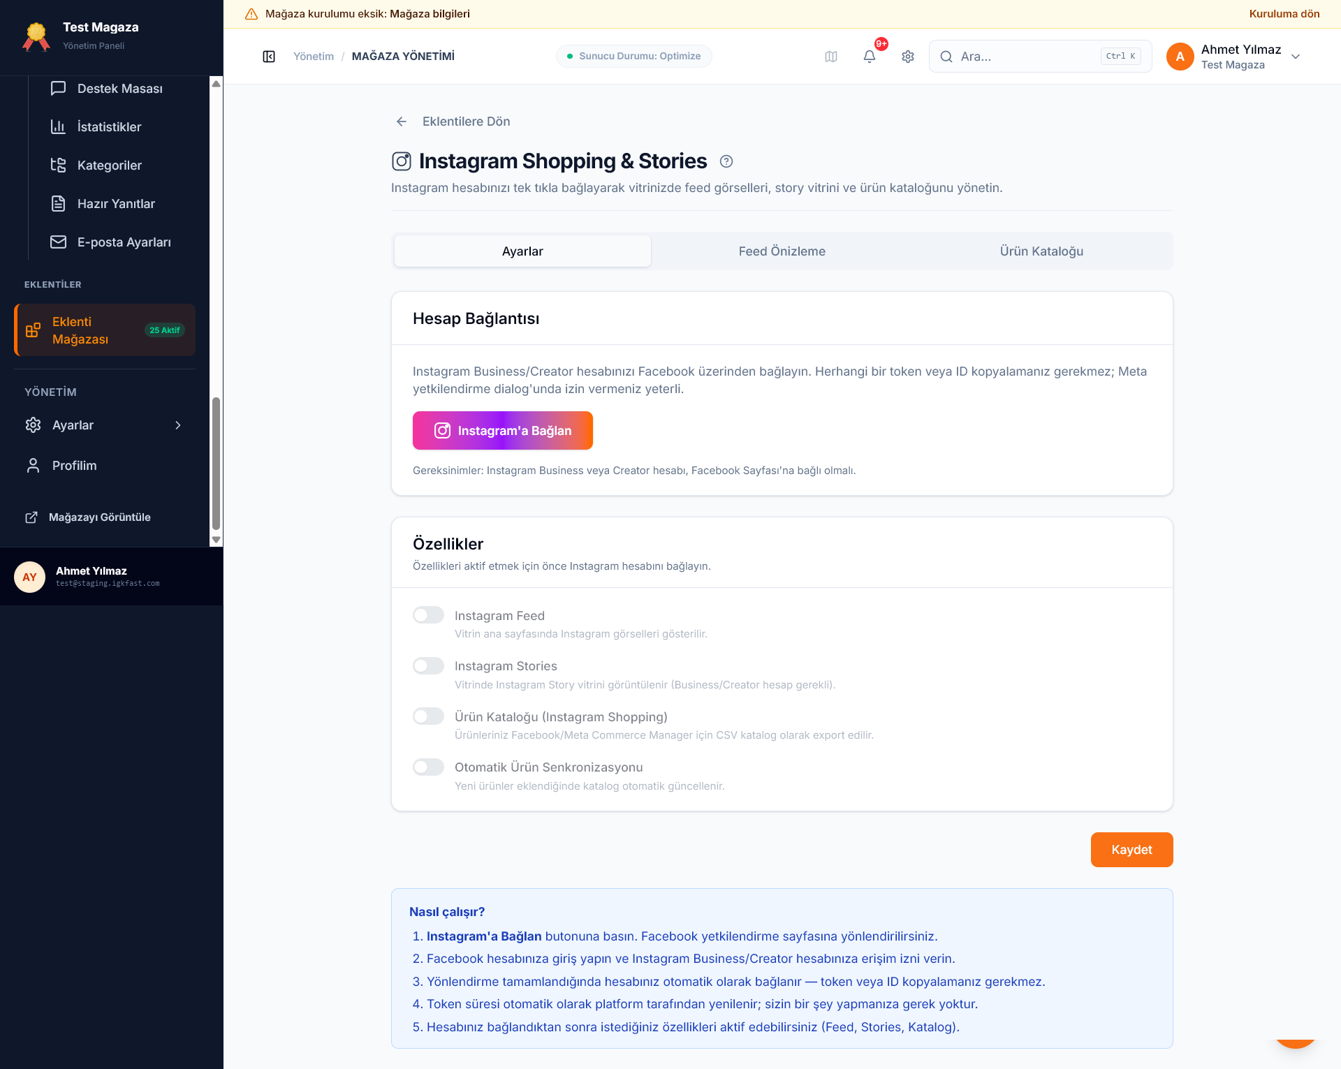Click the Özellikler section heading
Screen dimensions: 1341x1069
click(x=448, y=544)
